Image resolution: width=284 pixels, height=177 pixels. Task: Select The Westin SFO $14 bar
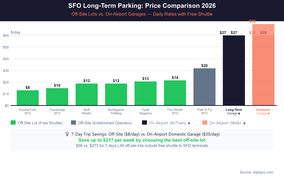[x=175, y=93]
